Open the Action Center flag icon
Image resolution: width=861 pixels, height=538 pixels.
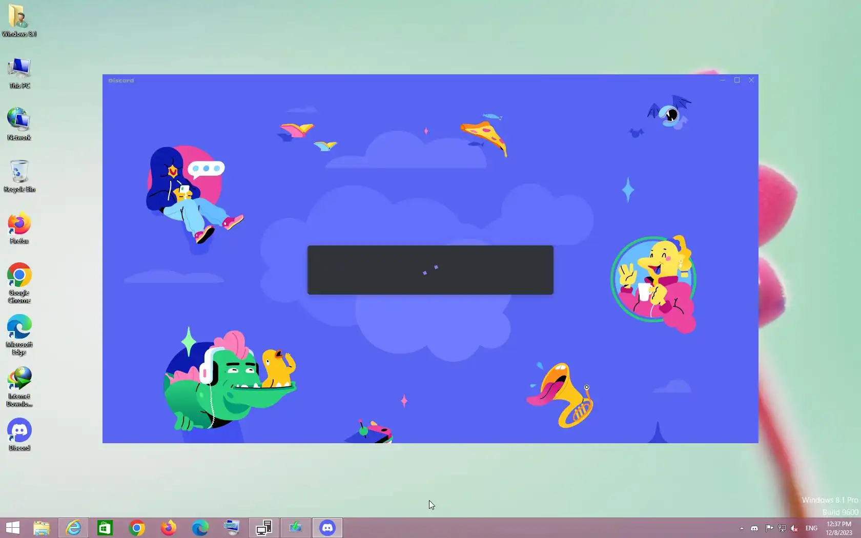[x=769, y=528]
